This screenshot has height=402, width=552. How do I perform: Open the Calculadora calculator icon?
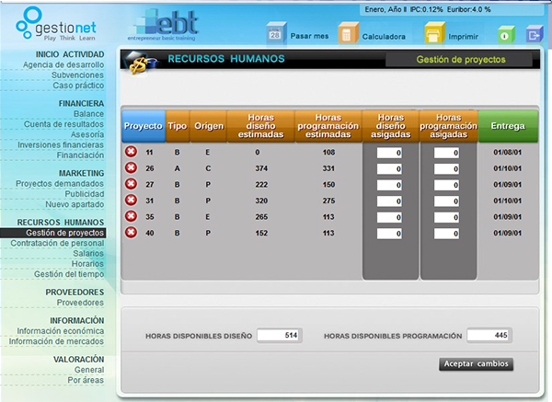348,34
